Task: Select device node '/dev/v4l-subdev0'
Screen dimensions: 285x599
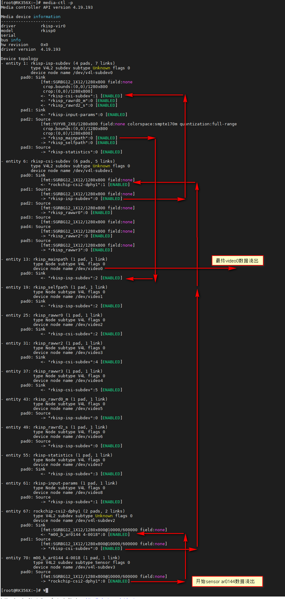Action: pyautogui.click(x=93, y=72)
